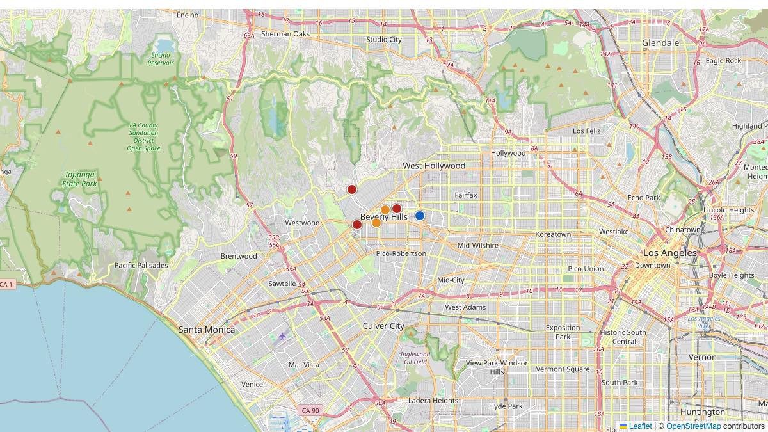The image size is (768, 432).
Task: Click the Los Angeles city label
Action: coord(670,253)
